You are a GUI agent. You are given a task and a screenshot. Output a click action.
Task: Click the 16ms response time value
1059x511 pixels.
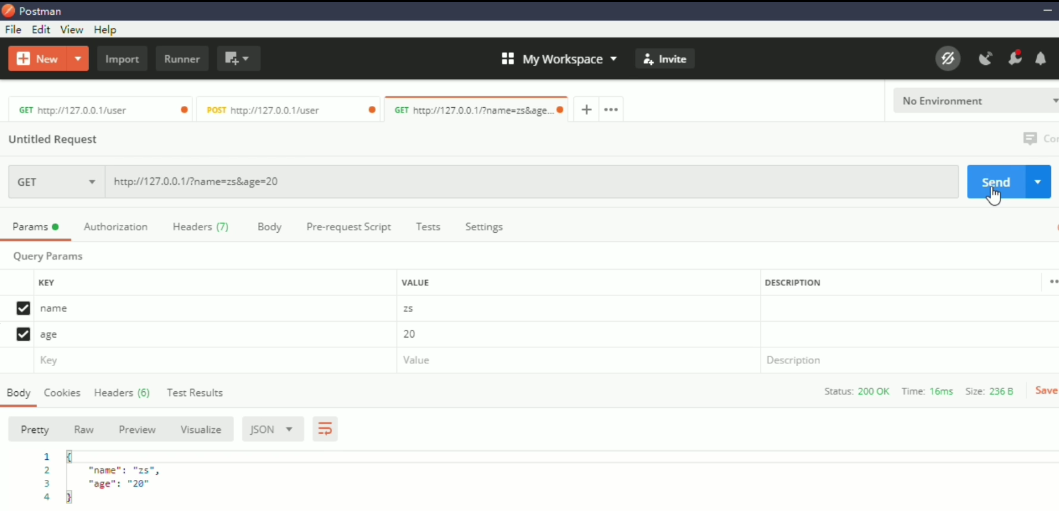[941, 391]
